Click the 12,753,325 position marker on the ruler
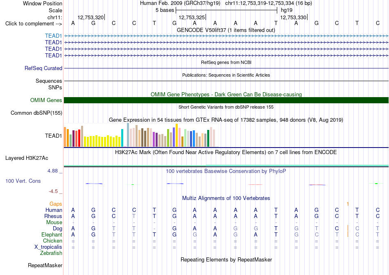The height and width of the screenshot is (275, 389). [192, 17]
